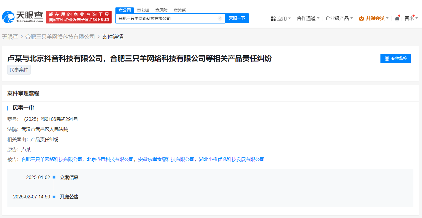Click the 2025-02-07 14:50 timeline dot
Image resolution: width=422 pixels, height=218 pixels.
[x=54, y=197]
